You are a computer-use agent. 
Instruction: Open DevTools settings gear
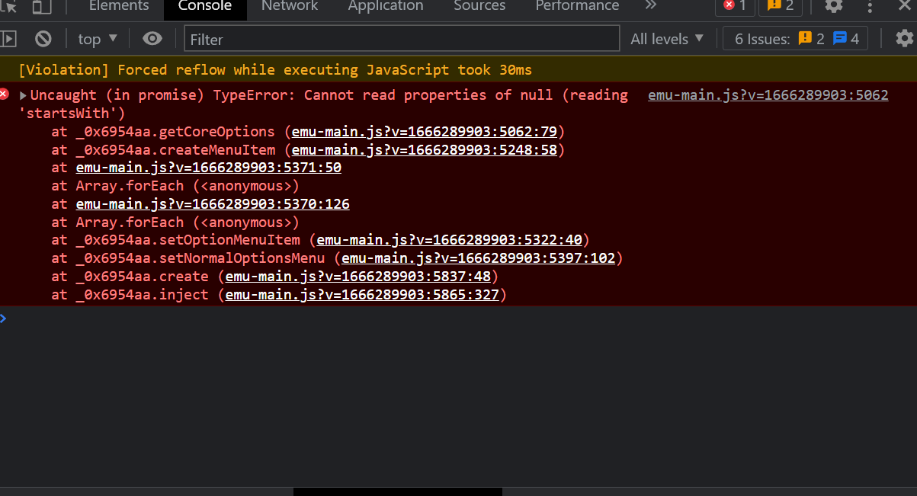coord(833,7)
